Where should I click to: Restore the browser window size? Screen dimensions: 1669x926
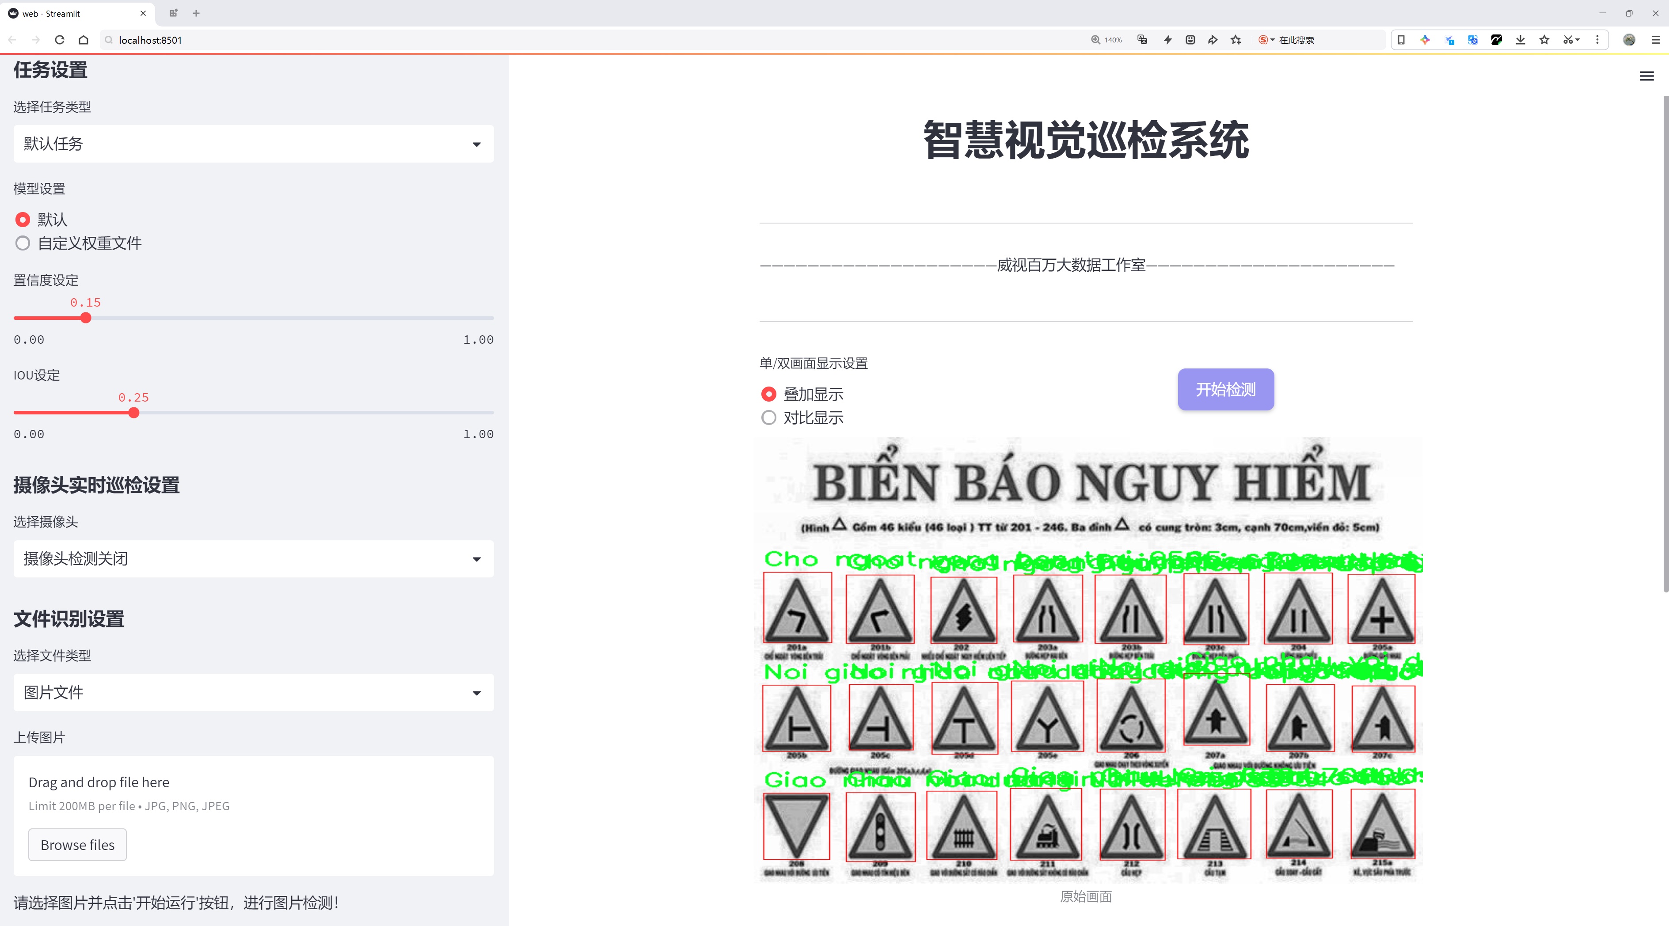tap(1629, 13)
